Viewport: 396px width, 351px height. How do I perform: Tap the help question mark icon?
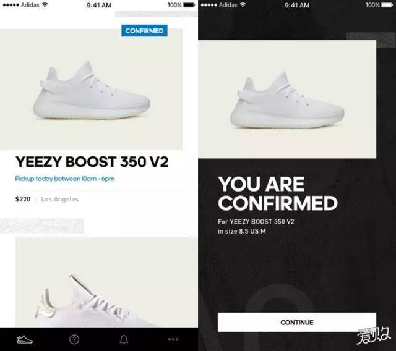[74, 339]
